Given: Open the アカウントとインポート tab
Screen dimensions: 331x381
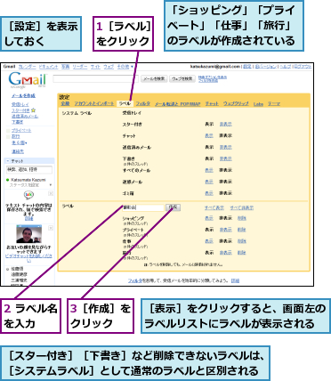Looking at the screenshot, I should [x=94, y=103].
